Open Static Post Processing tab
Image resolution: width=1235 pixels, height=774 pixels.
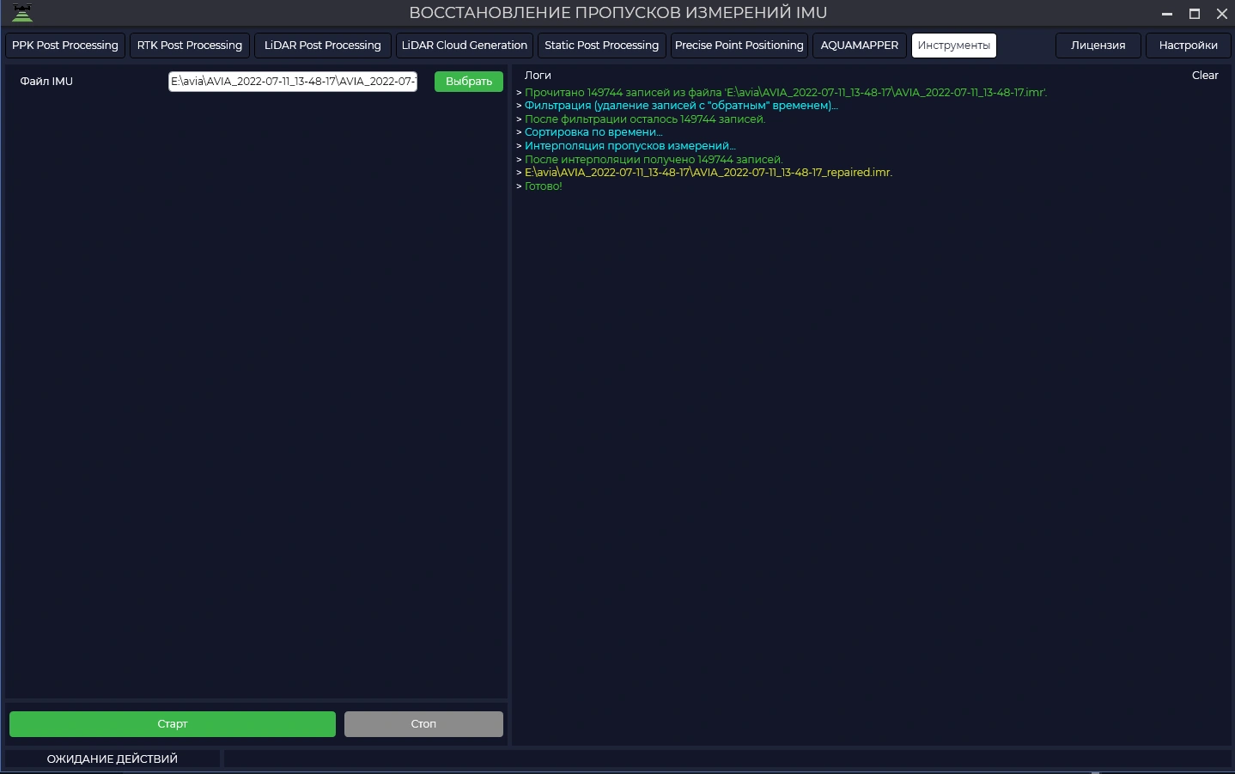601,46
